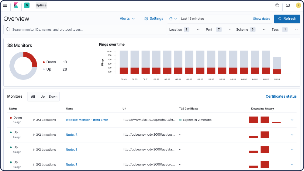Select the All monitors filter
This screenshot has height=171, width=304.
pos(33,96)
